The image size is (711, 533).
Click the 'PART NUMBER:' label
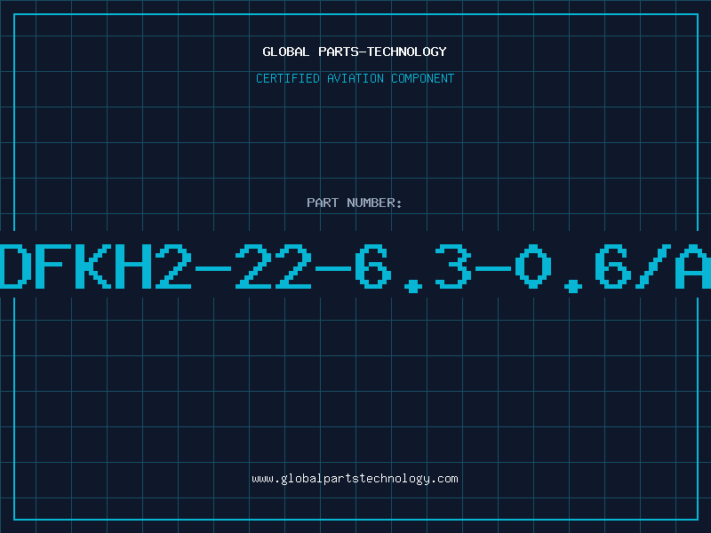tap(355, 203)
